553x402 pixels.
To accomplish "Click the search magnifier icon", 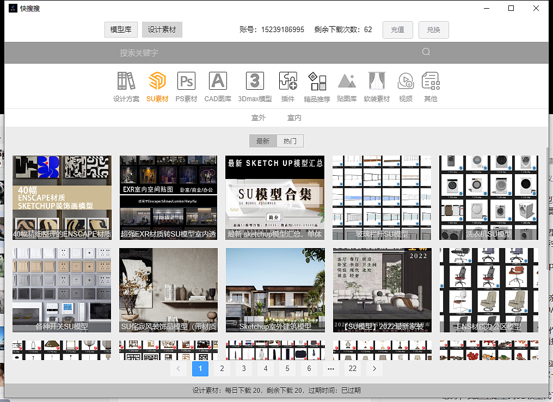I will coord(426,52).
